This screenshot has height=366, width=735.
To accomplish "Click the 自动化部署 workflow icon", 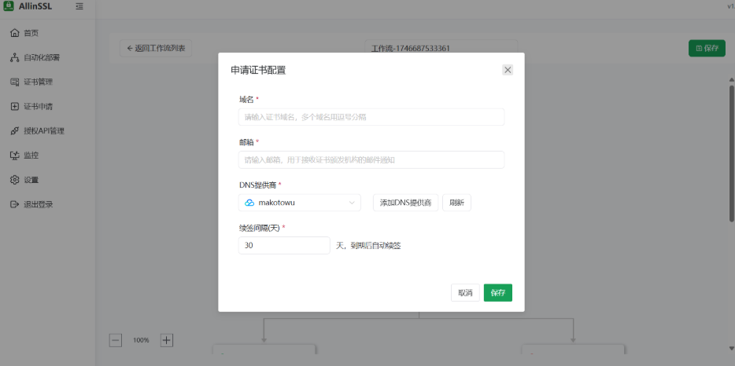I will pos(14,57).
